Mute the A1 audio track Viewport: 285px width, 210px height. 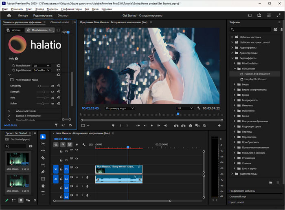pos(77,177)
